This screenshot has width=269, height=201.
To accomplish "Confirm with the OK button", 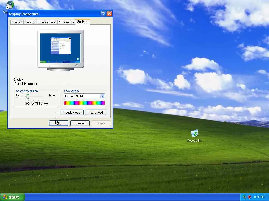I will pyautogui.click(x=59, y=123).
